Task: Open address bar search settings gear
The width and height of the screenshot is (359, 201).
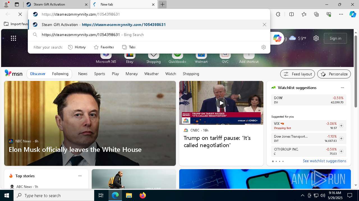Action: [263, 47]
